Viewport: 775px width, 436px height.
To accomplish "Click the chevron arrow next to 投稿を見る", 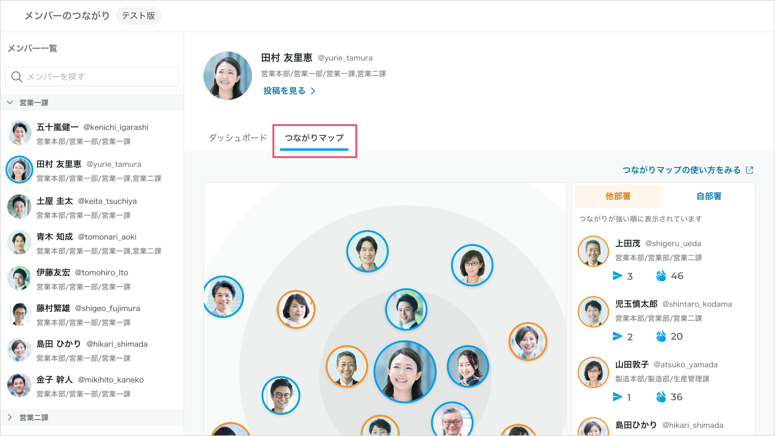I will coord(313,91).
